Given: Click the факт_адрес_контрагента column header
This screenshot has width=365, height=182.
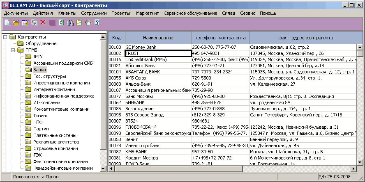Looking at the screenshot, I should [306, 38].
